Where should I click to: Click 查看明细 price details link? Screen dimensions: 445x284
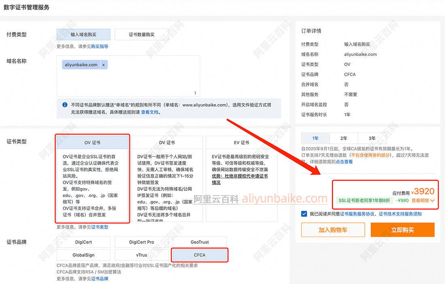420,201
